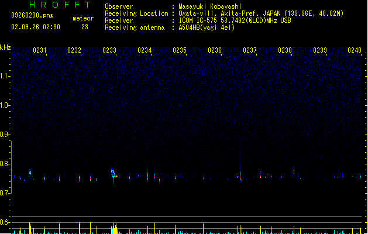Click the 0.9 kHz axis label
The width and height of the screenshot is (368, 234).
(5, 135)
